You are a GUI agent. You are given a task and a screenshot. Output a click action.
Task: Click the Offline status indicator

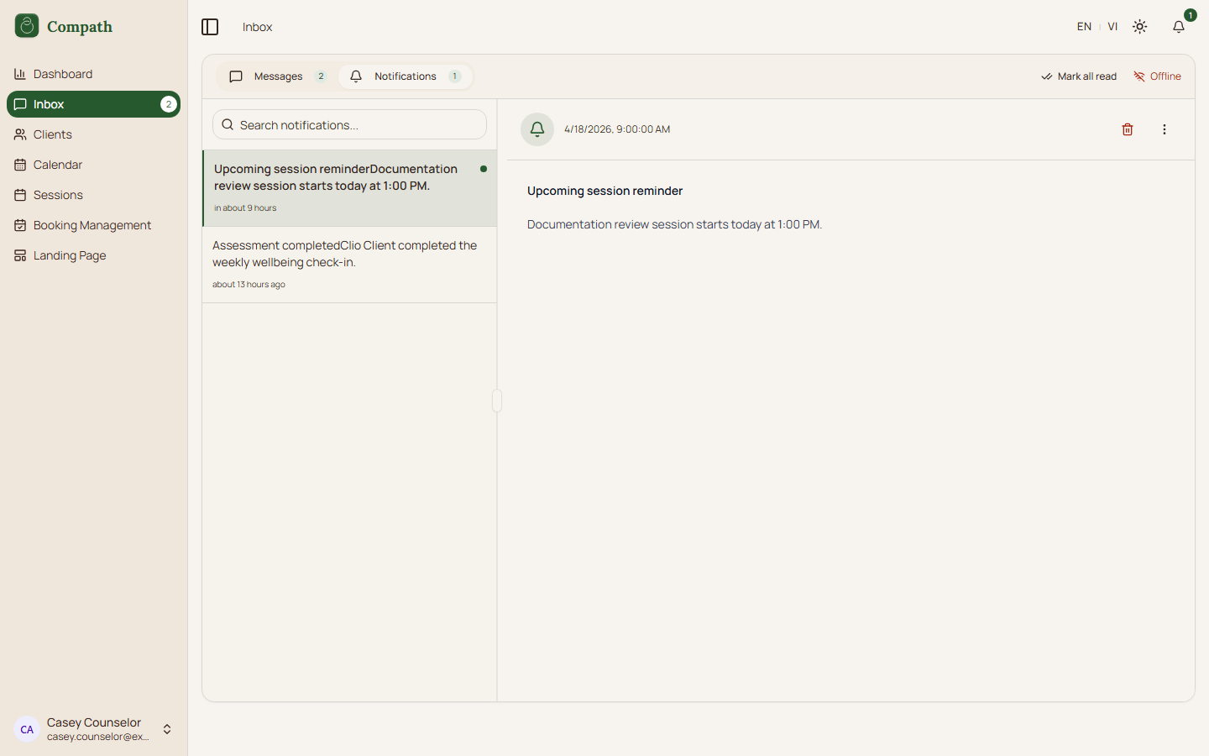point(1157,76)
